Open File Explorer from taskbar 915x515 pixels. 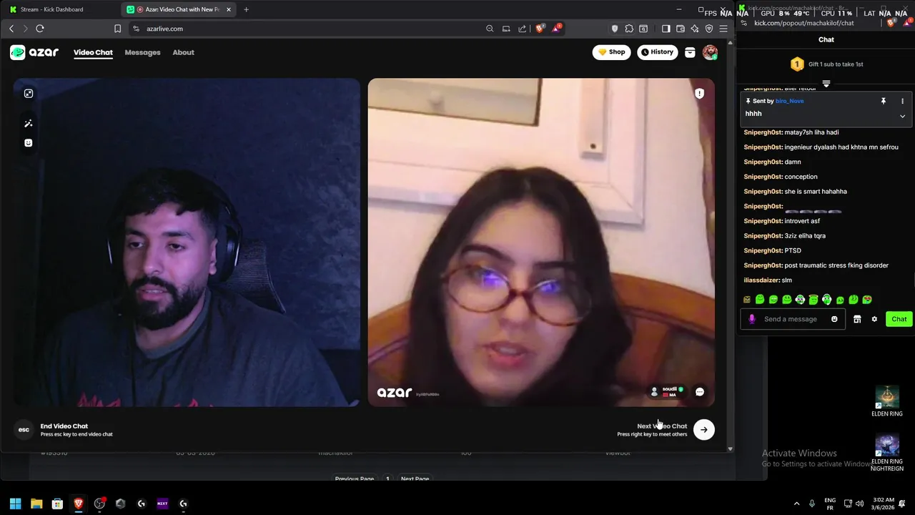(36, 504)
